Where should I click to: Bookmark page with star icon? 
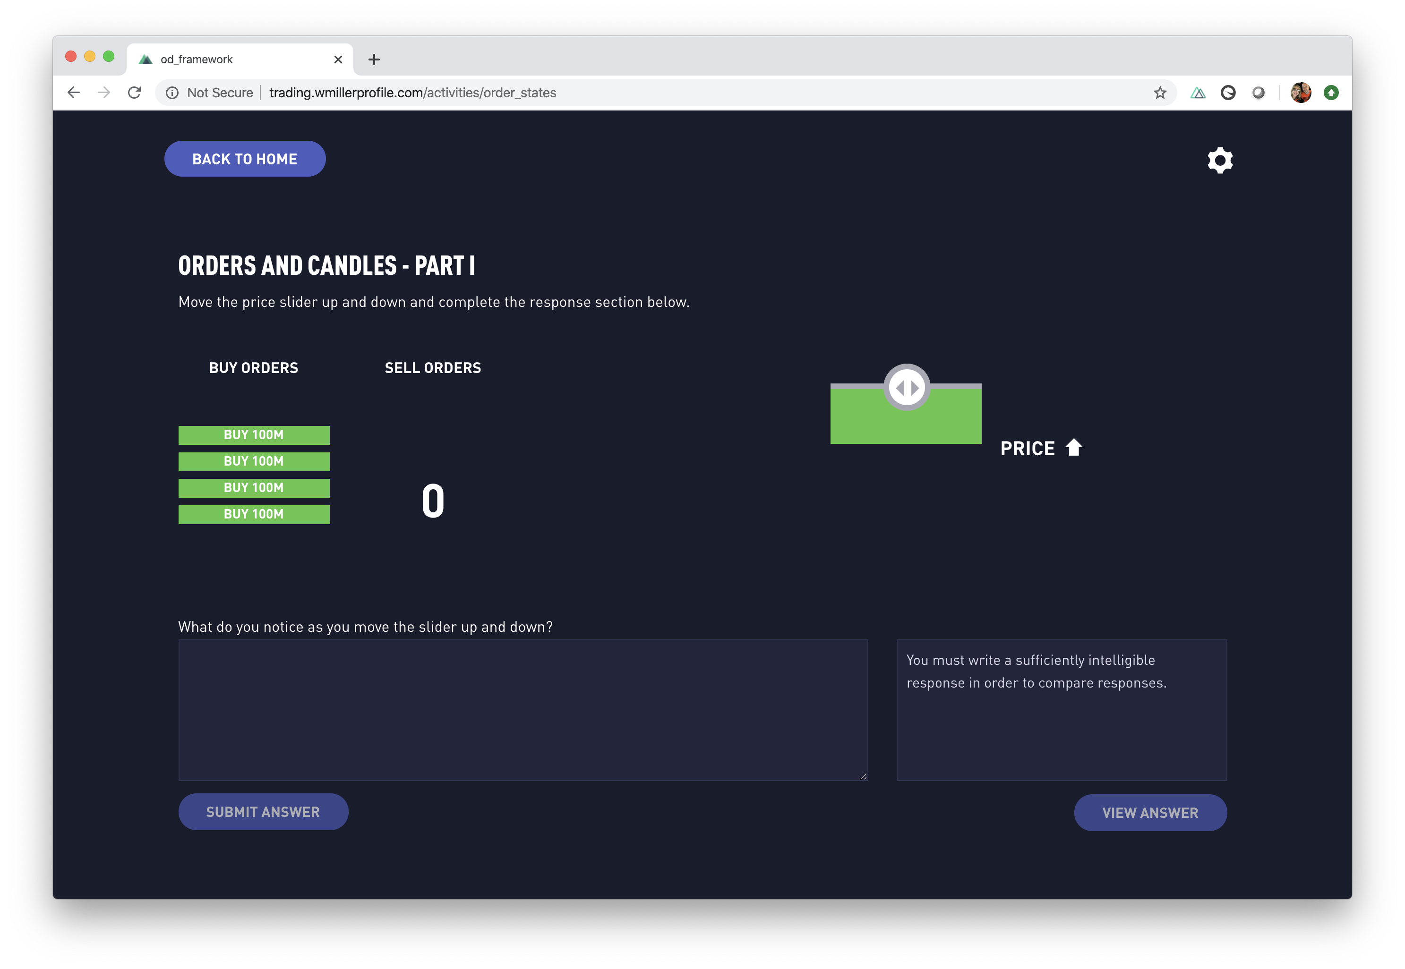click(x=1160, y=92)
